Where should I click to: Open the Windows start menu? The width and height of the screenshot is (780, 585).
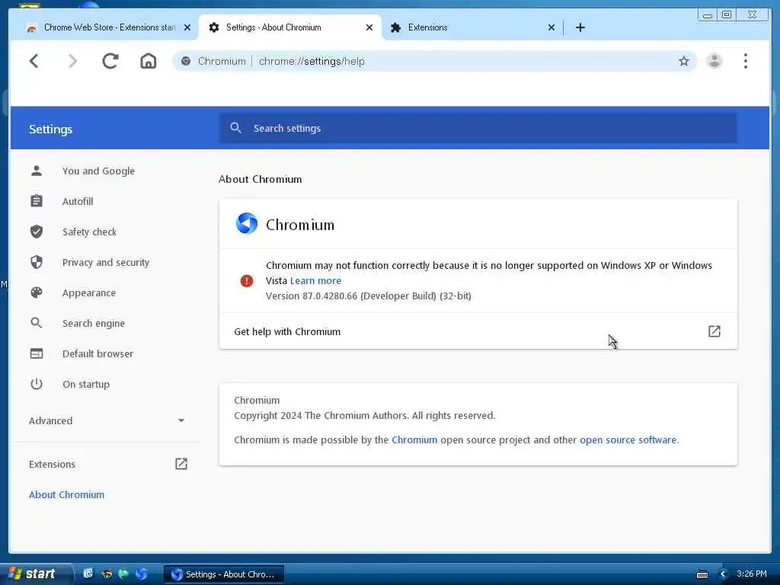point(35,574)
